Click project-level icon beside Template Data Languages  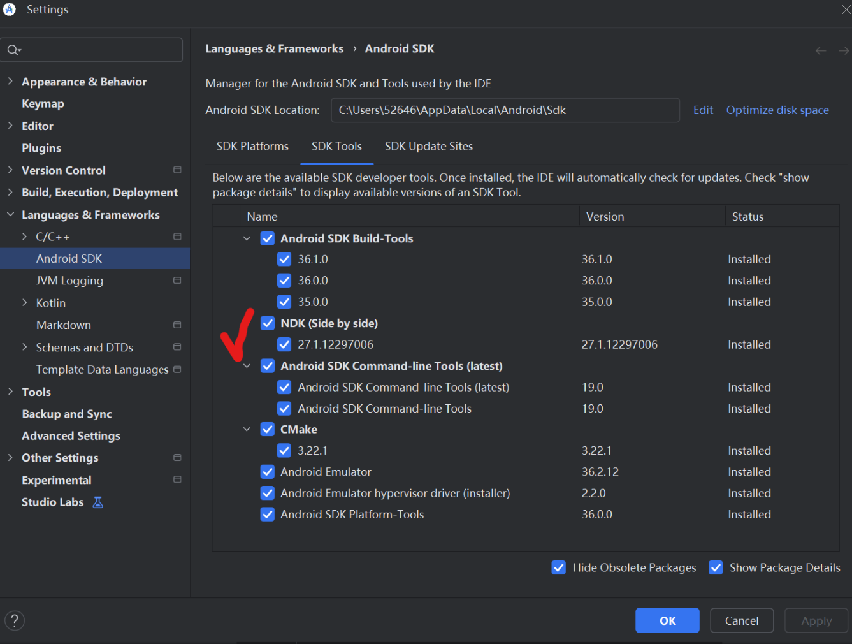click(x=177, y=369)
